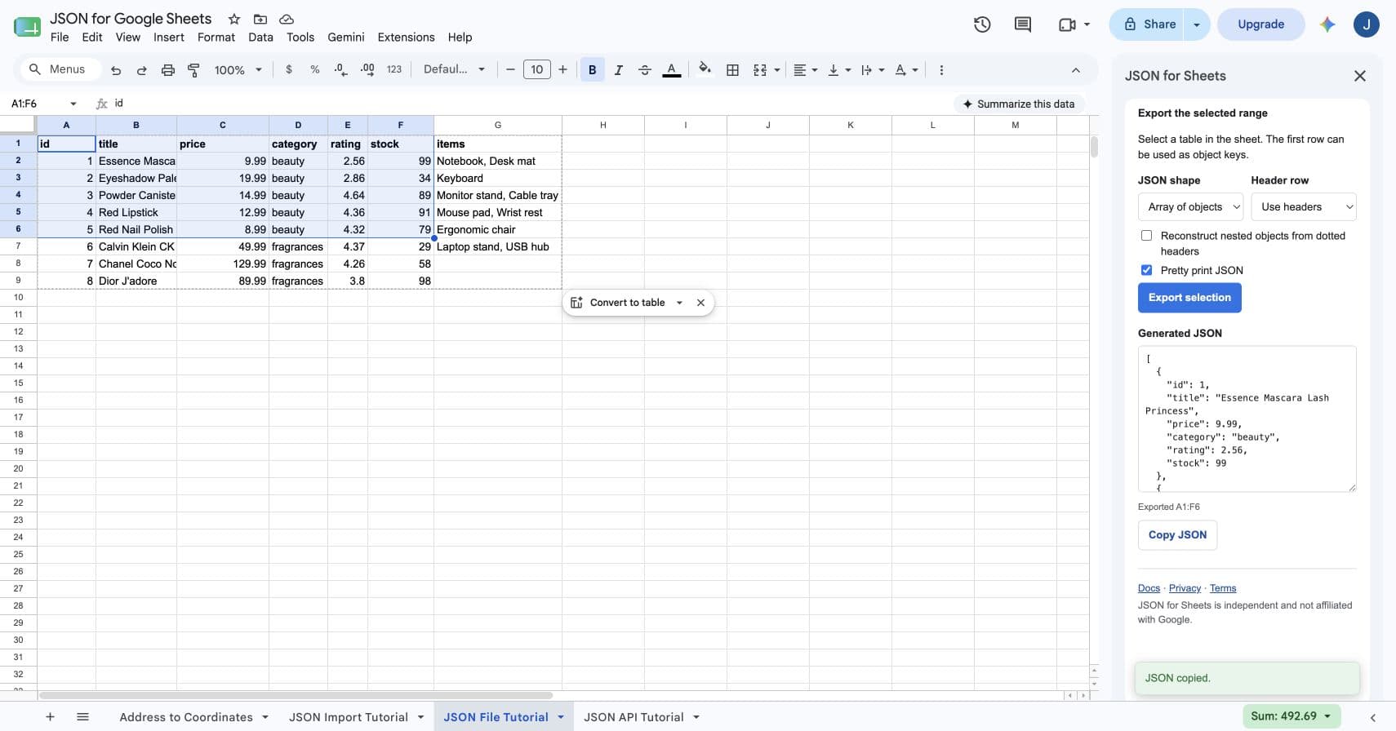This screenshot has height=731, width=1396.
Task: Open the Privacy link
Action: 1185,588
